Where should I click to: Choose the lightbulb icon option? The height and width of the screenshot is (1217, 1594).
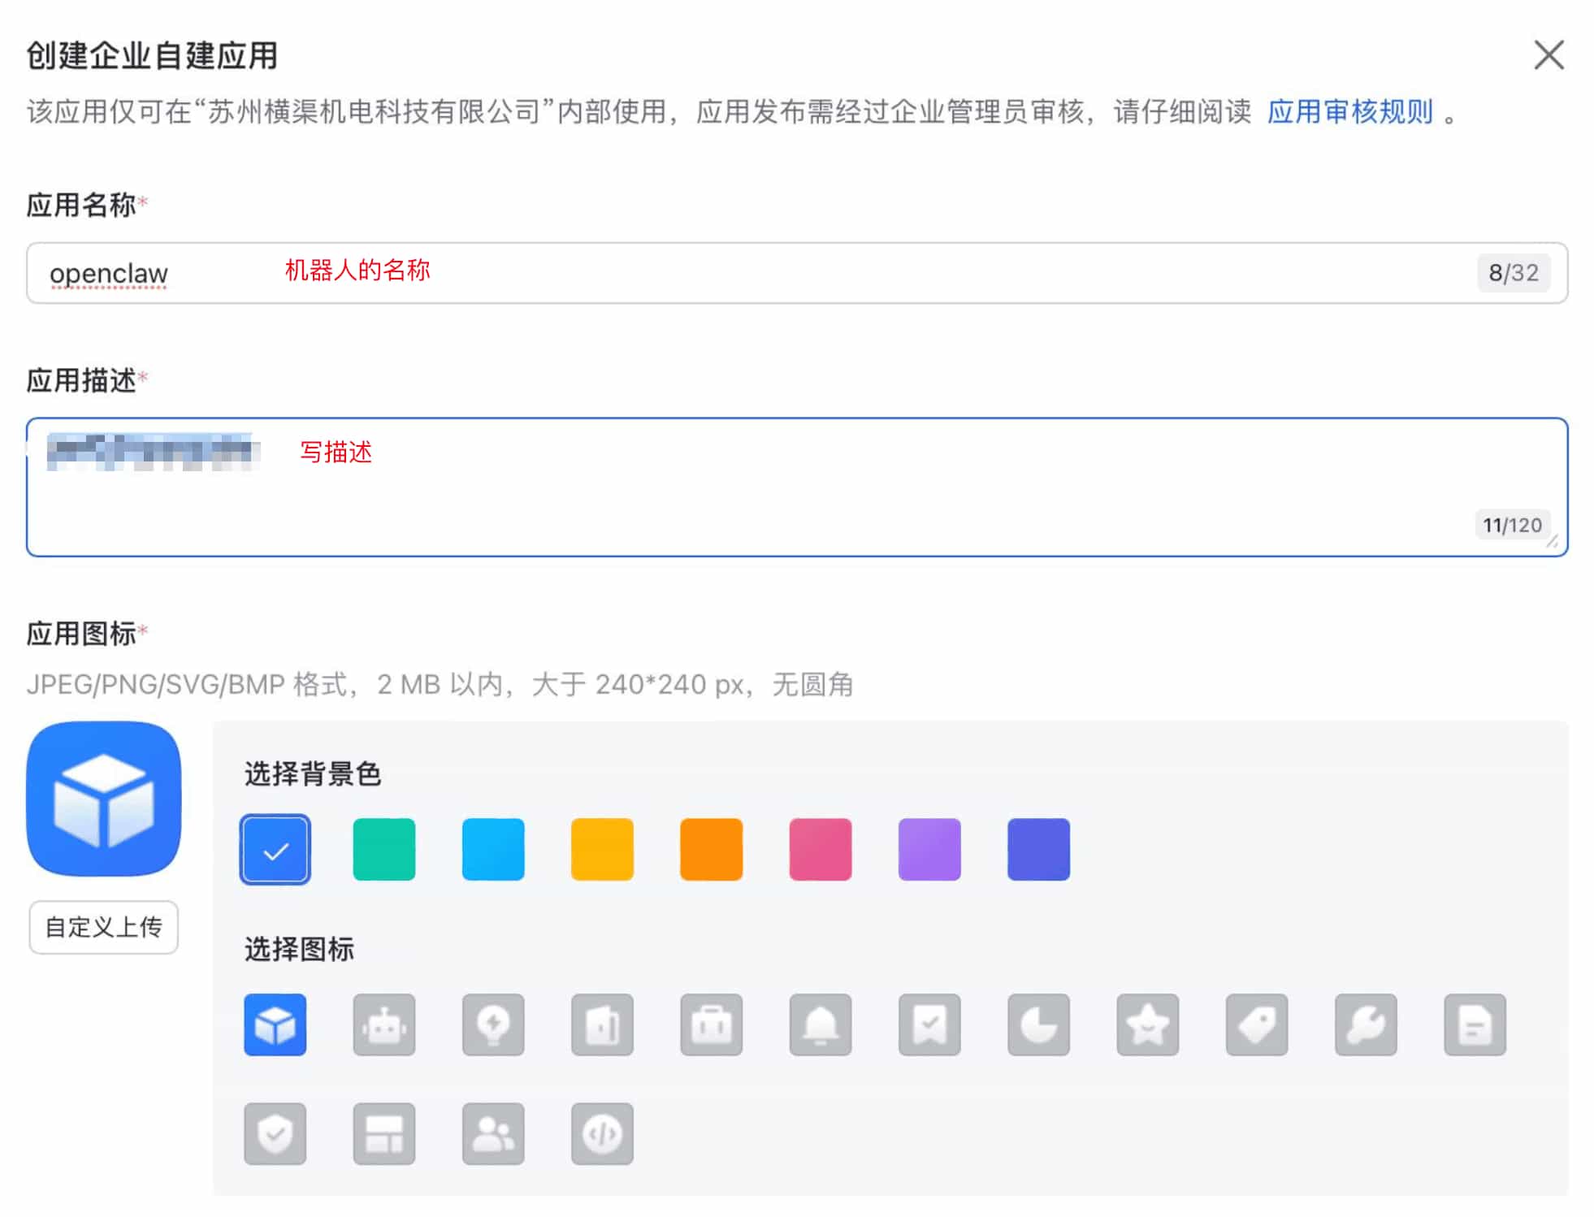click(x=492, y=1024)
